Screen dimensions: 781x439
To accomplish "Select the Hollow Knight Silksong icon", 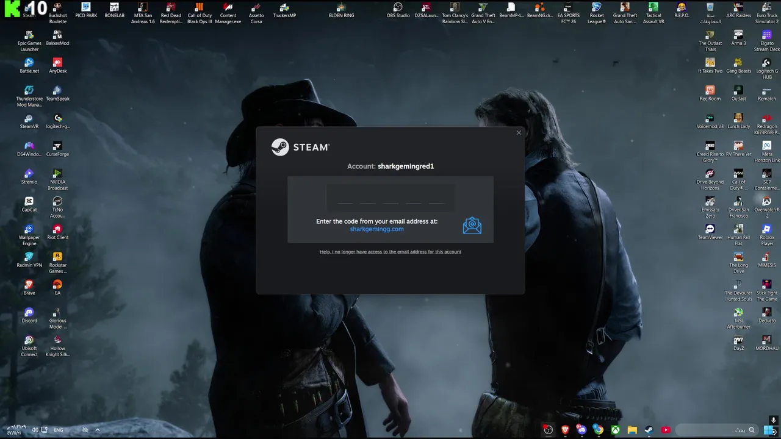I will [x=57, y=346].
